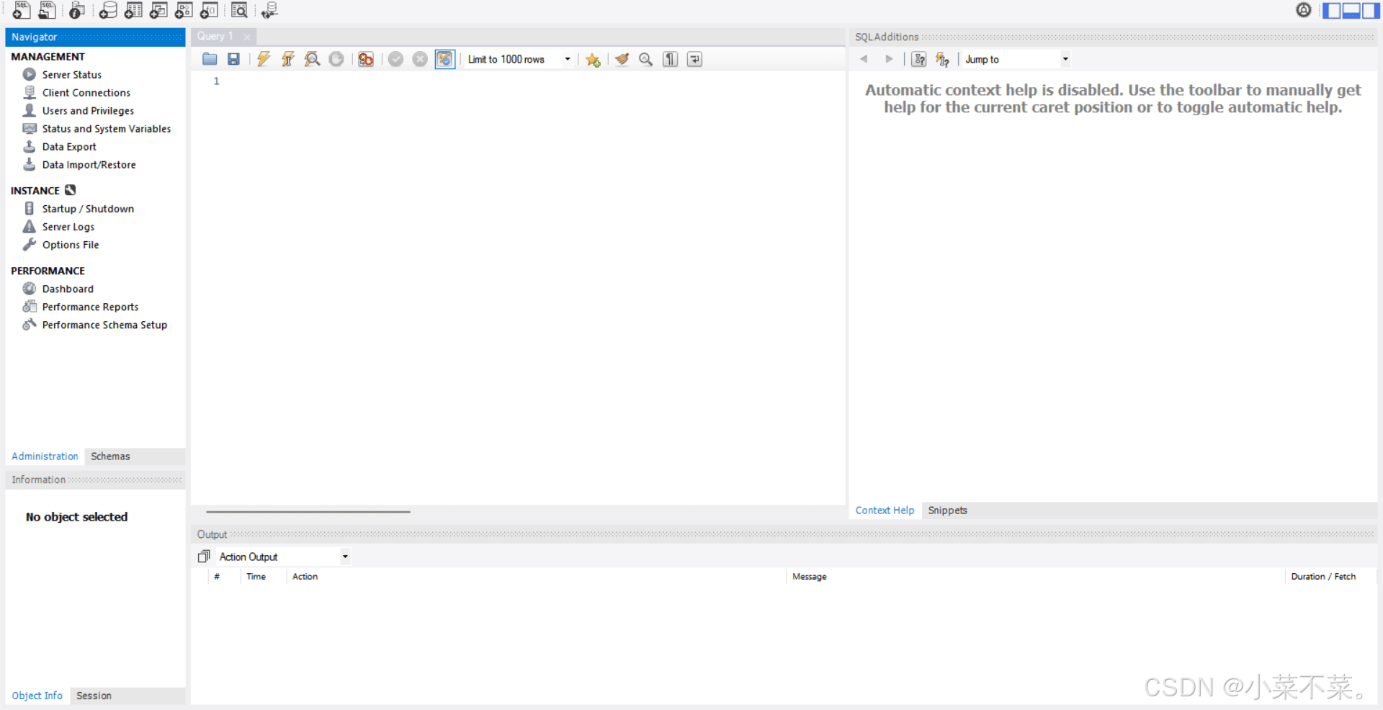Open Users and Privileges
This screenshot has width=1383, height=710.
point(88,111)
